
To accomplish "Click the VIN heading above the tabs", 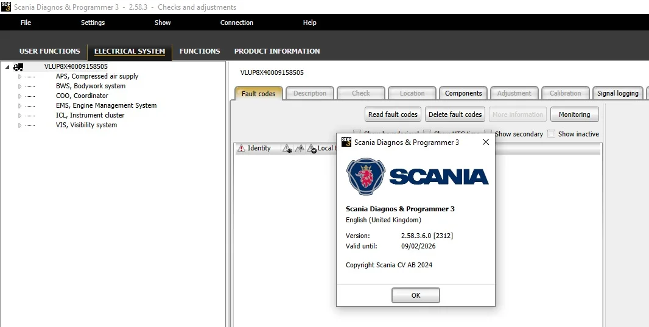I will (272, 72).
